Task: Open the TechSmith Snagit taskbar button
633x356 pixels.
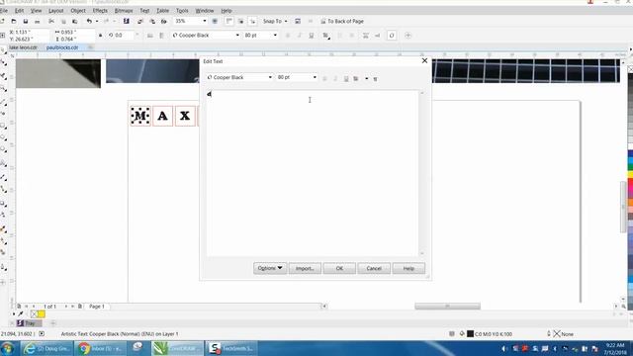Action: point(231,348)
